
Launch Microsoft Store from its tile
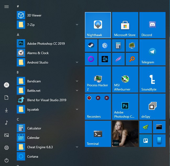125,25
